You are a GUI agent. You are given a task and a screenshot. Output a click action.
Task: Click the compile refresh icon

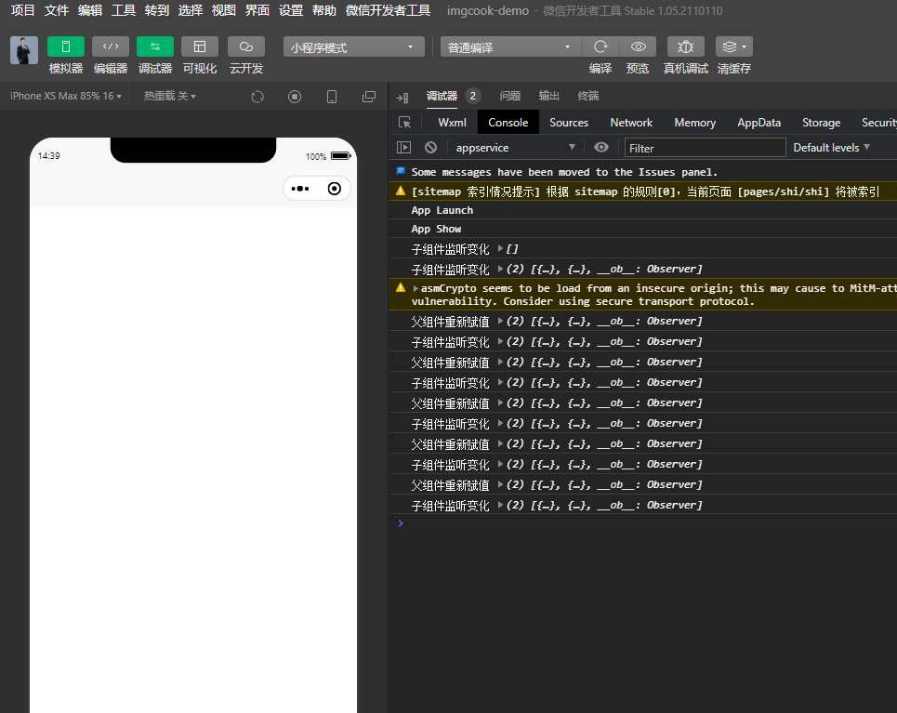(600, 46)
